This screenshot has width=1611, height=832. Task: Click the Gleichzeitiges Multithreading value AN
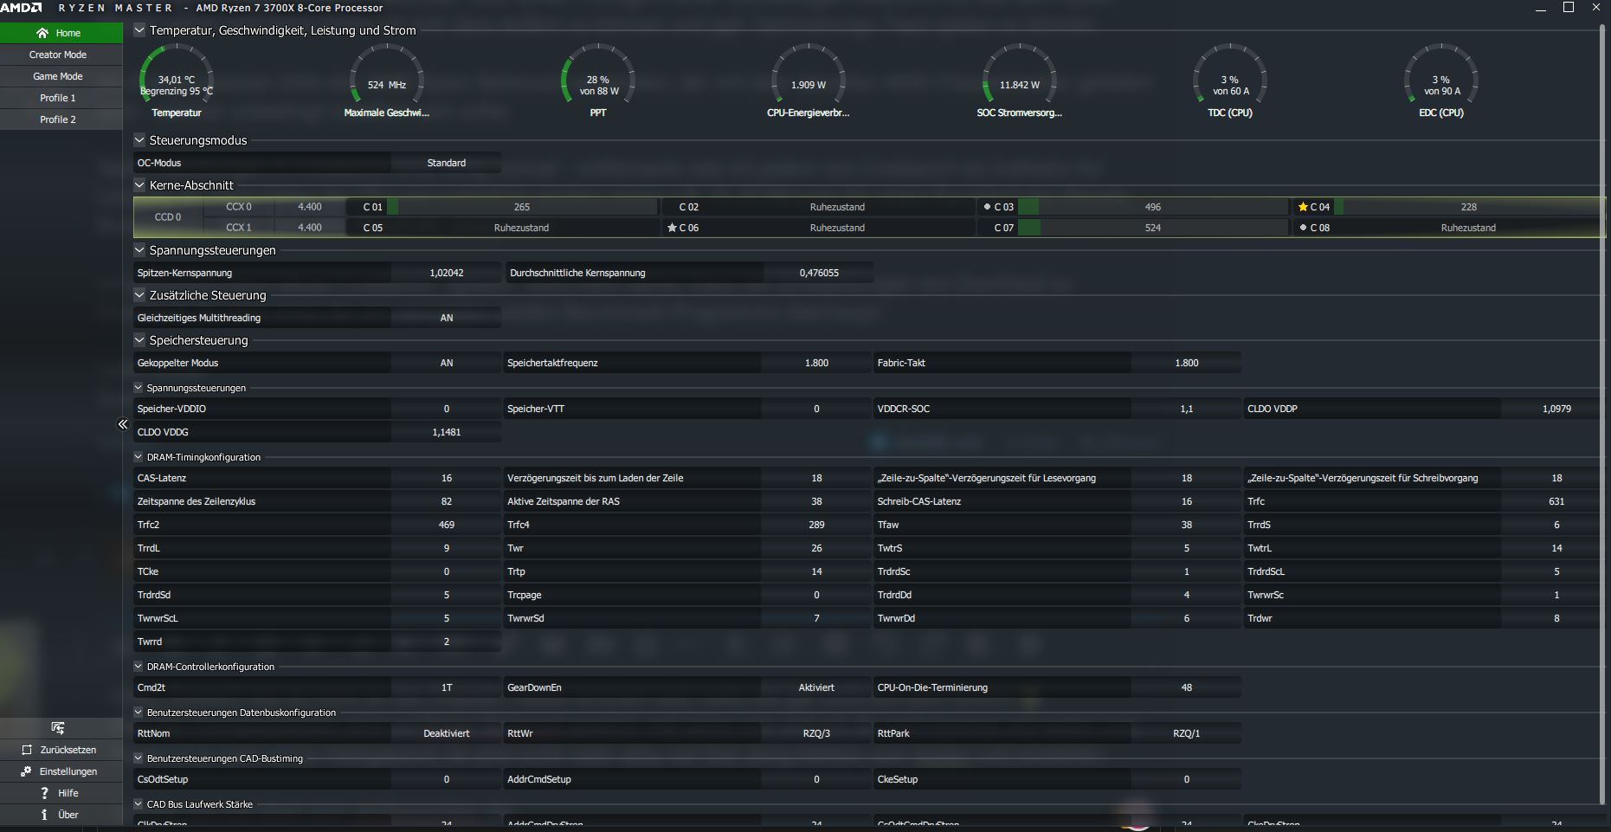447,318
